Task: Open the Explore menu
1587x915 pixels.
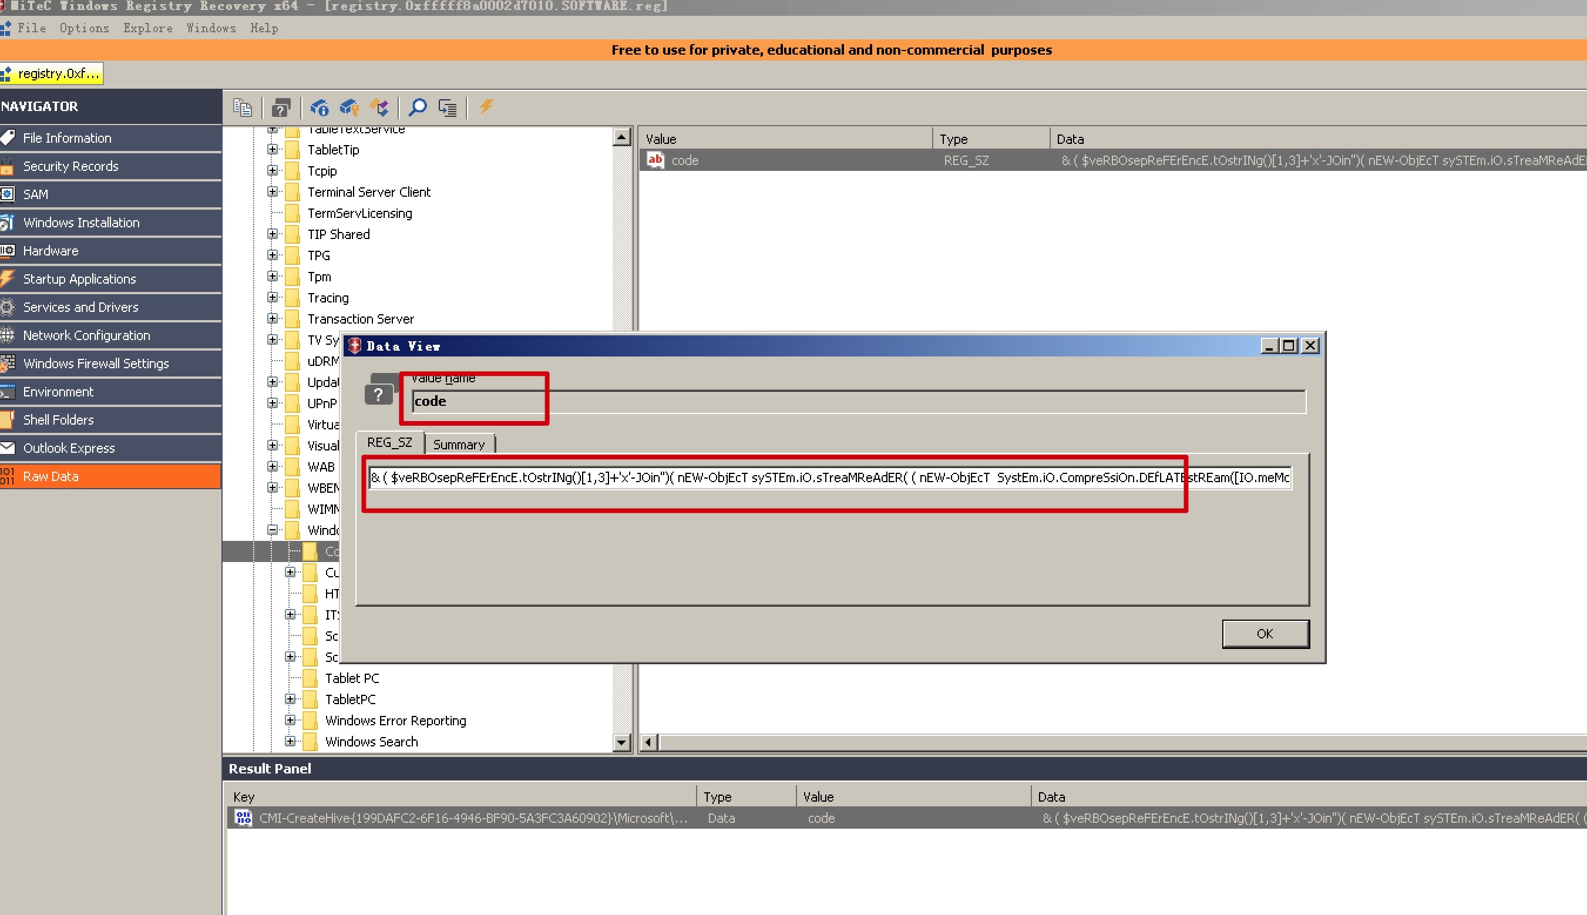Action: click(147, 28)
